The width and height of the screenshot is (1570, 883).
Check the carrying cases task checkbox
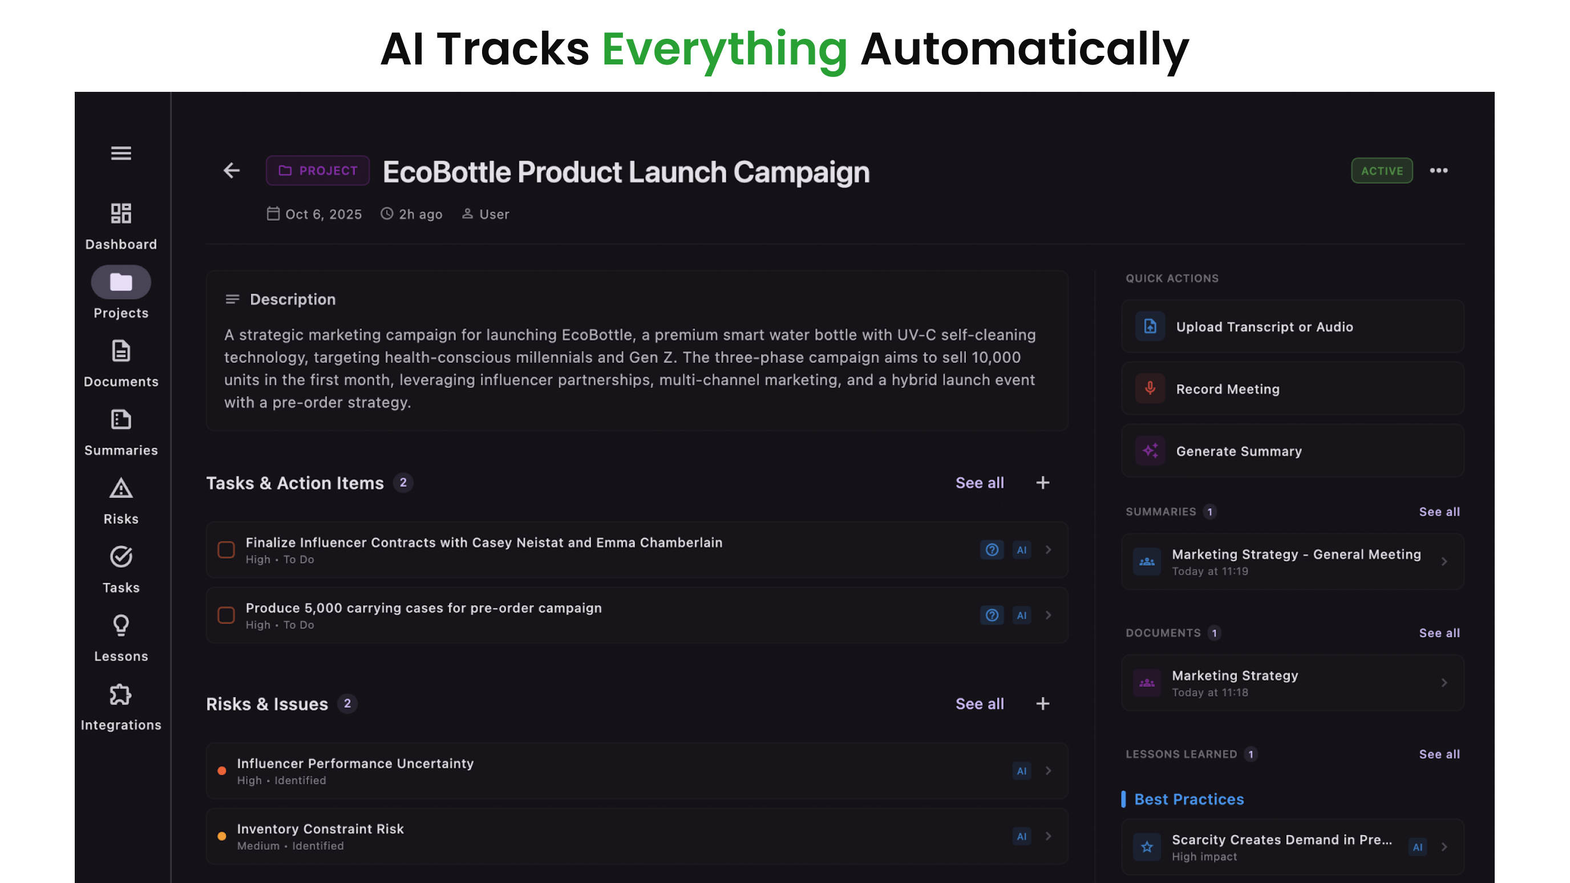coord(226,615)
